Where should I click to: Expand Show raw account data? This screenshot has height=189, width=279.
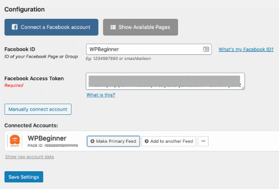(29, 157)
